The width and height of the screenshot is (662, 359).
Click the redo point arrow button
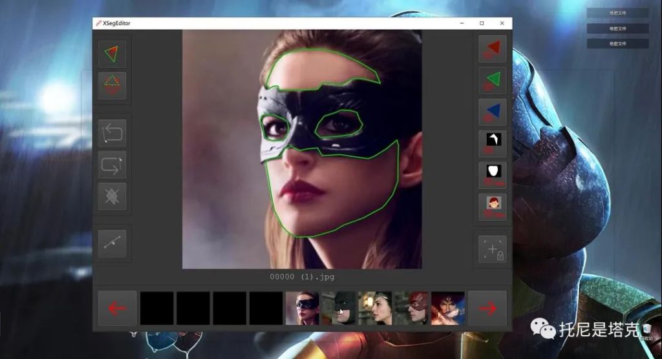[x=112, y=165]
